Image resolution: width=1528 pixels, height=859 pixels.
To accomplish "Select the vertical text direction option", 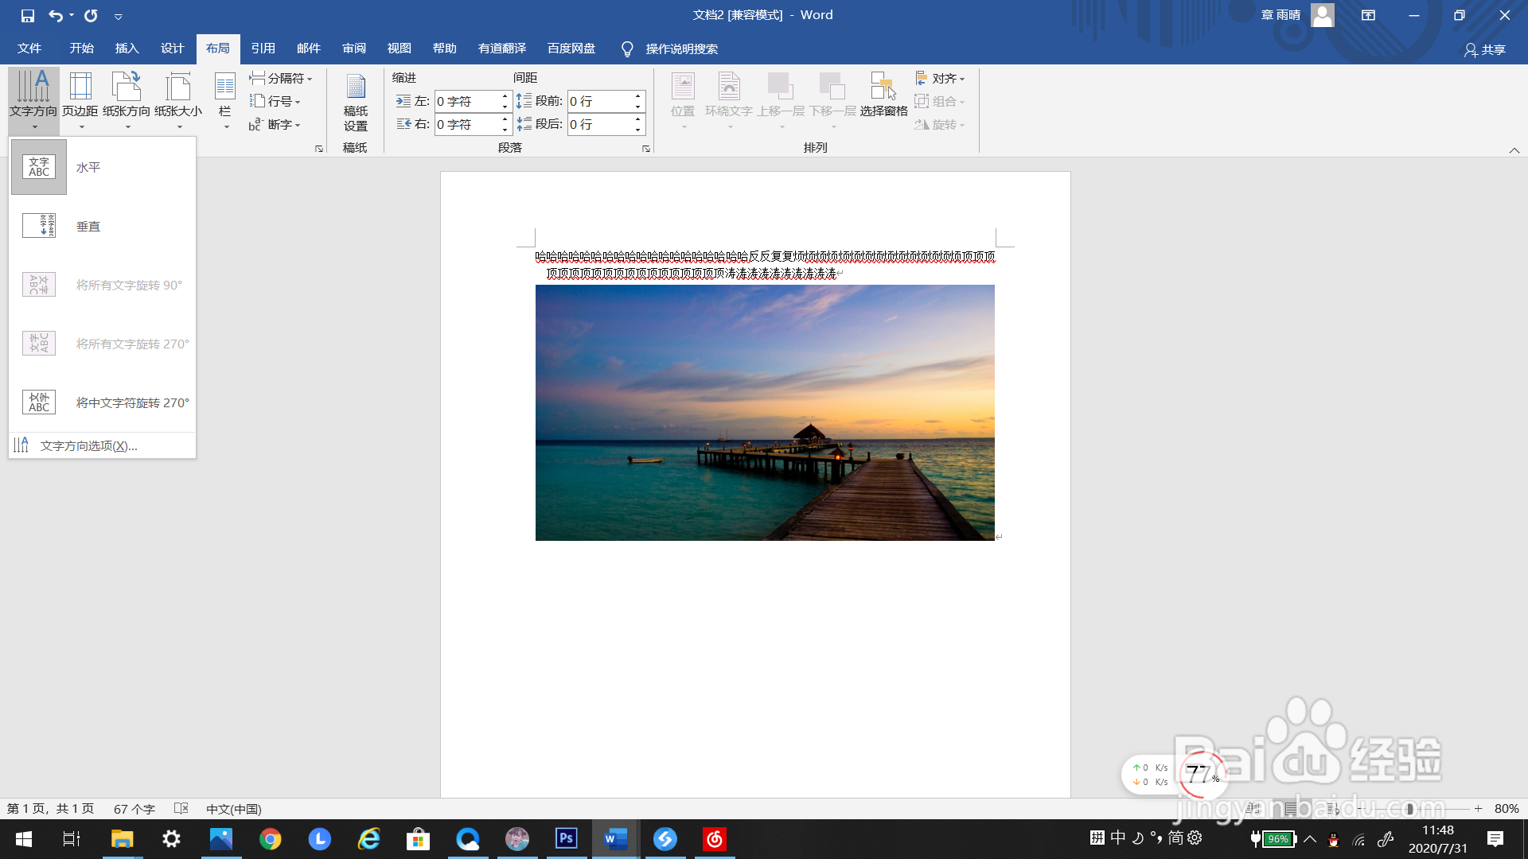I will point(88,227).
